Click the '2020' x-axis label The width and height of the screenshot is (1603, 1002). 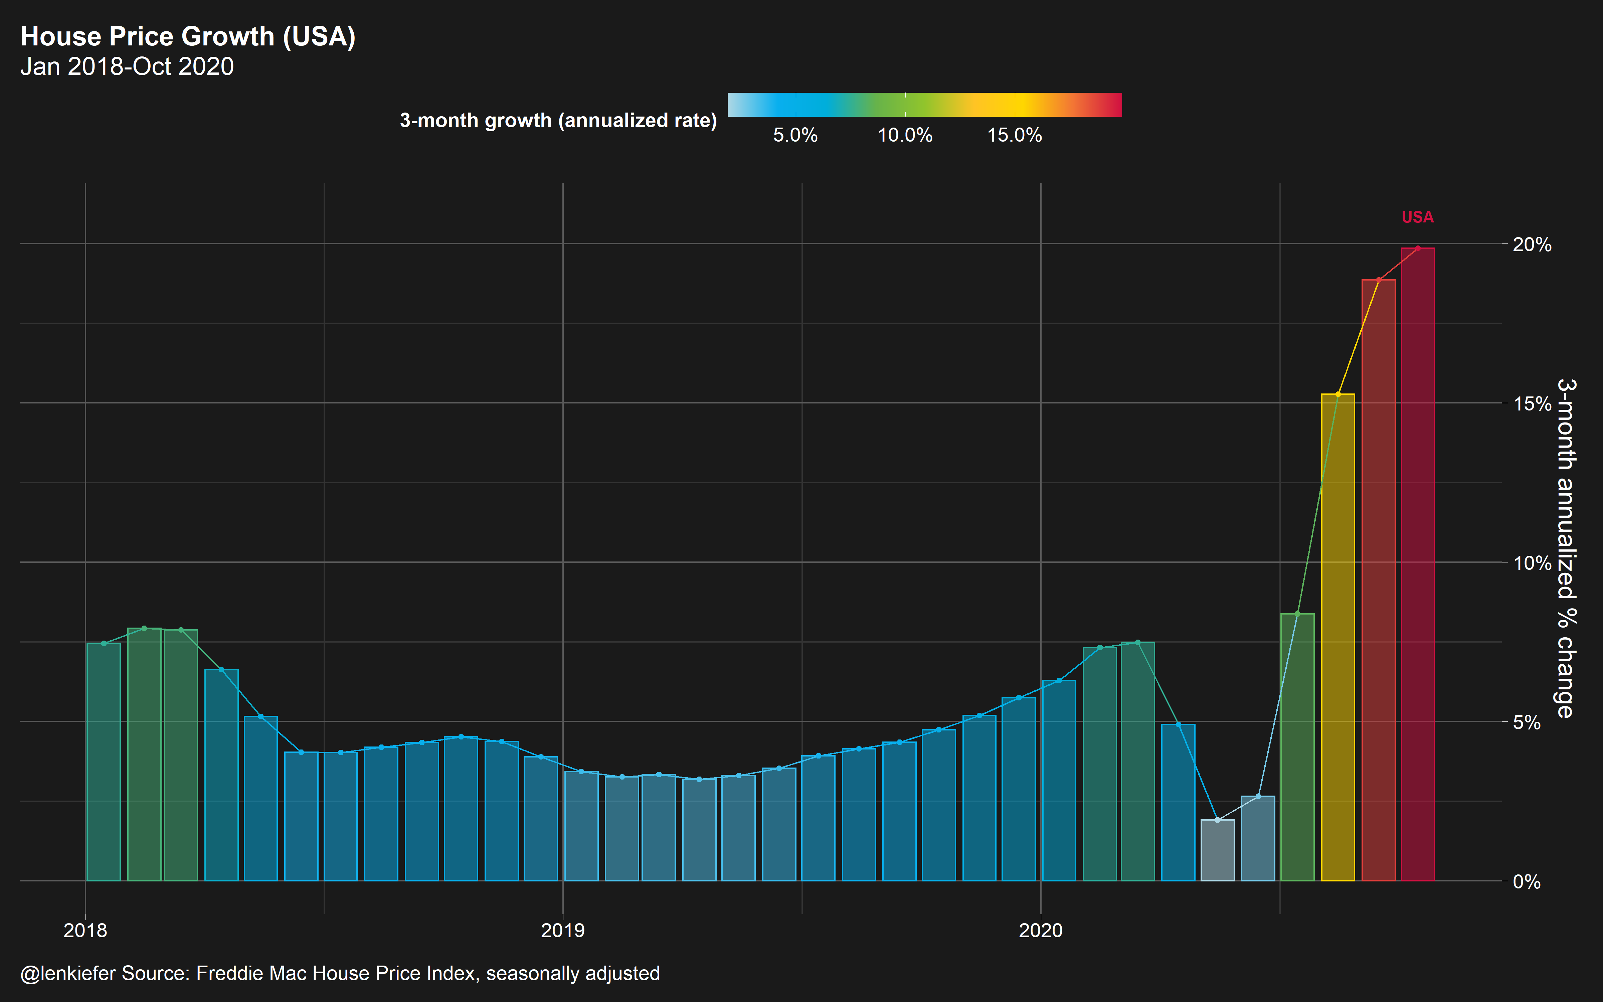(x=1041, y=931)
